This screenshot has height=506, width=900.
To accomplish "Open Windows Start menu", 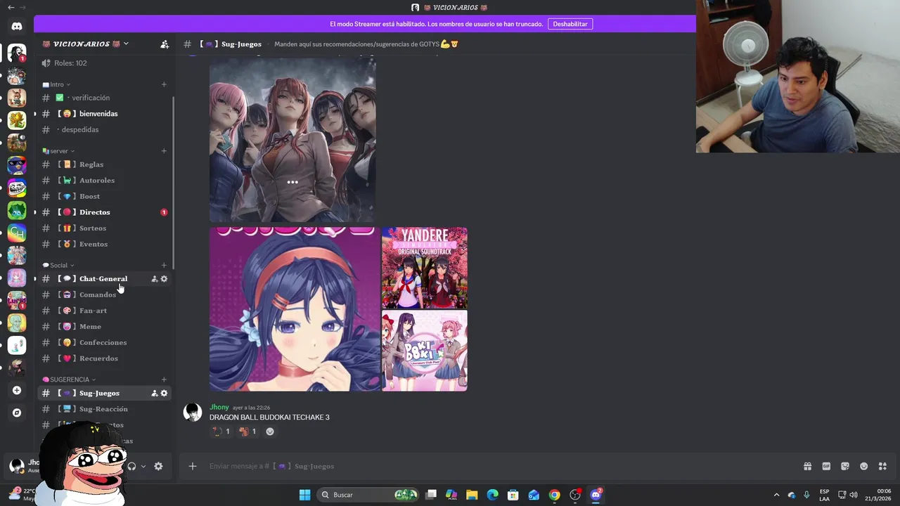I will (x=304, y=495).
